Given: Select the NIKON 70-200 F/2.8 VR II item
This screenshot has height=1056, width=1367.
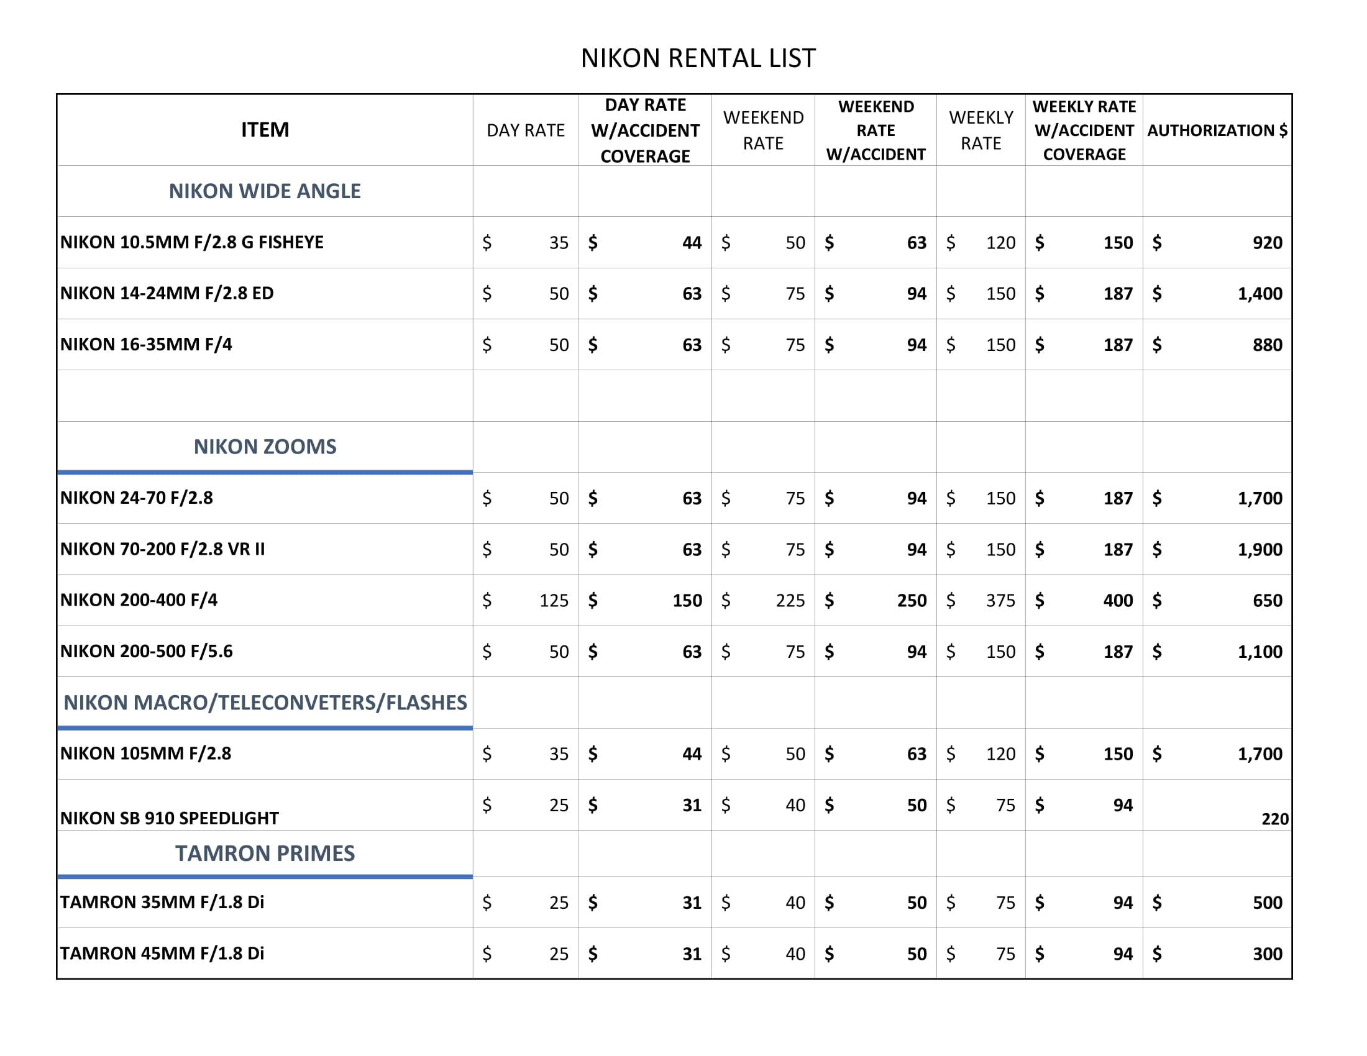Looking at the screenshot, I should pos(162,549).
